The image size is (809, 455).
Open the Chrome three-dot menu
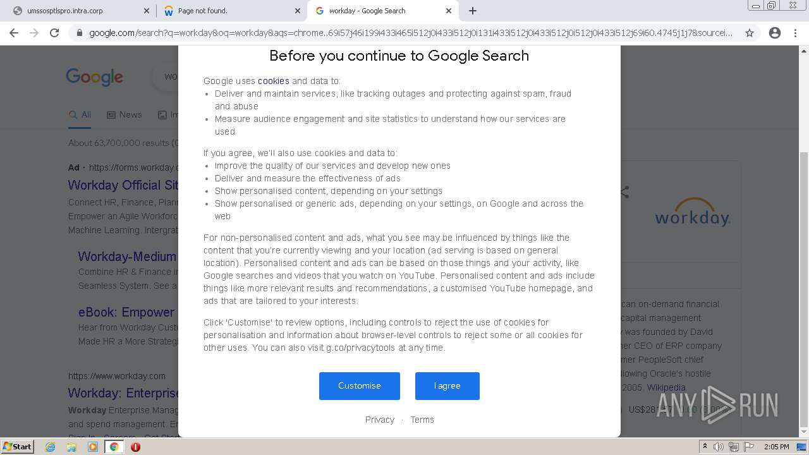click(795, 33)
